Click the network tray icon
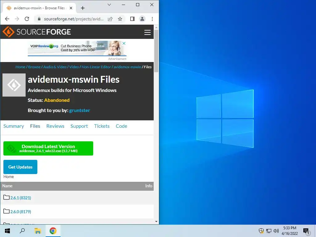Image resolution: width=316 pixels, height=237 pixels. (269, 231)
